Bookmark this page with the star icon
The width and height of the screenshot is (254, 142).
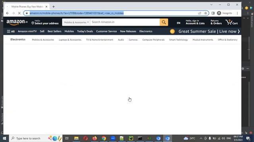(206, 13)
